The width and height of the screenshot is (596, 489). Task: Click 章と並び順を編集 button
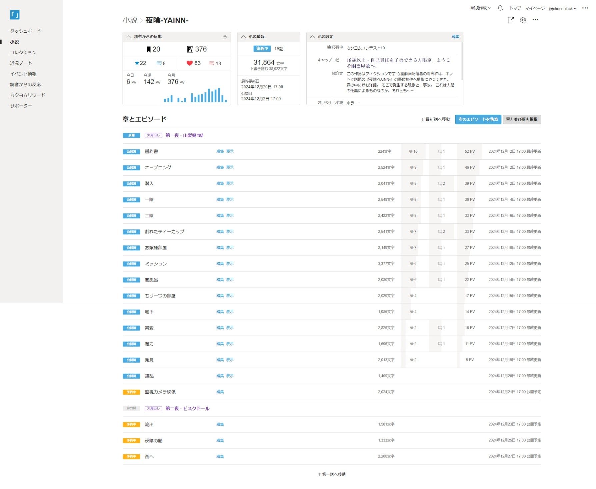click(x=521, y=119)
